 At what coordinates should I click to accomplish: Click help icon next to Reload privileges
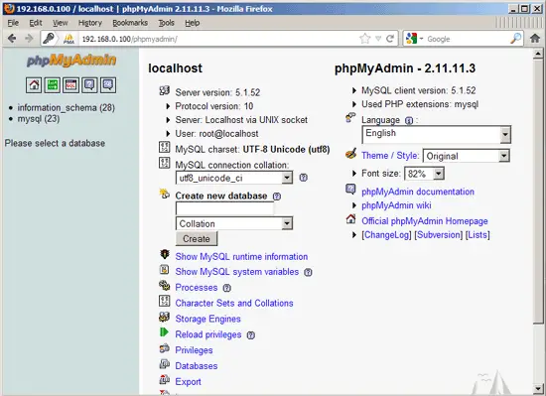click(251, 335)
